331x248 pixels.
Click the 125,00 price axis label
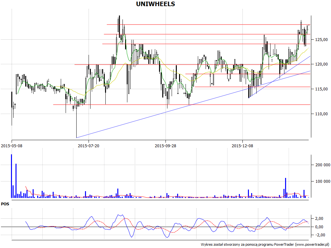(321, 40)
